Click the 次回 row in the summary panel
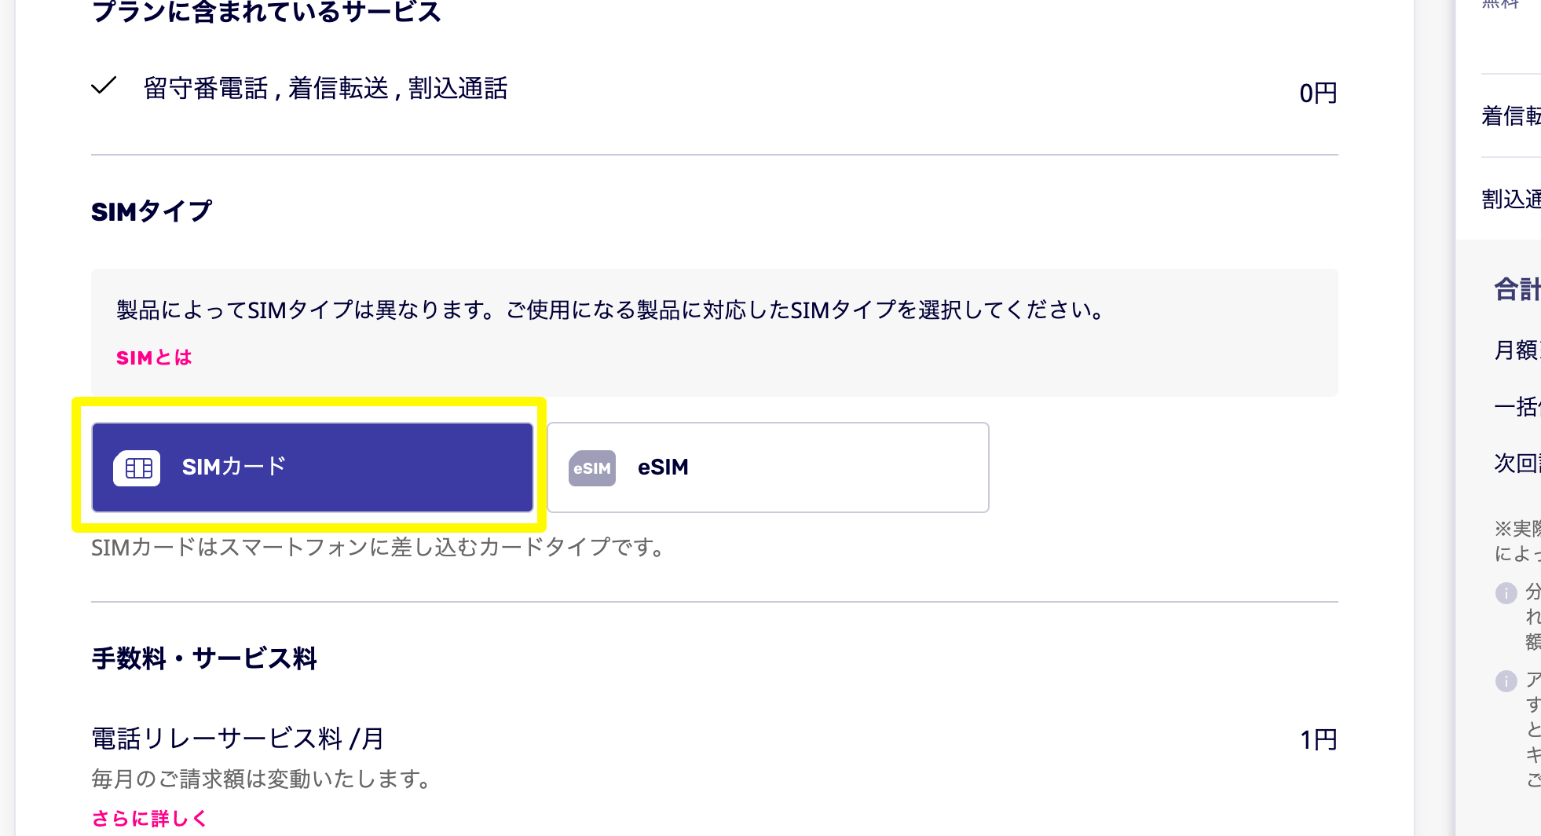This screenshot has width=1541, height=836. tap(1517, 463)
